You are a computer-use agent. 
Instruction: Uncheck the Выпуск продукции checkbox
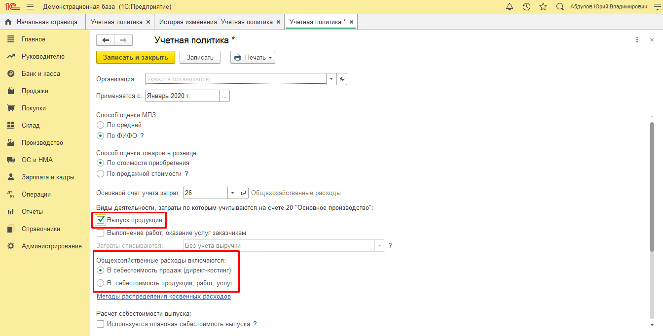[x=101, y=220]
